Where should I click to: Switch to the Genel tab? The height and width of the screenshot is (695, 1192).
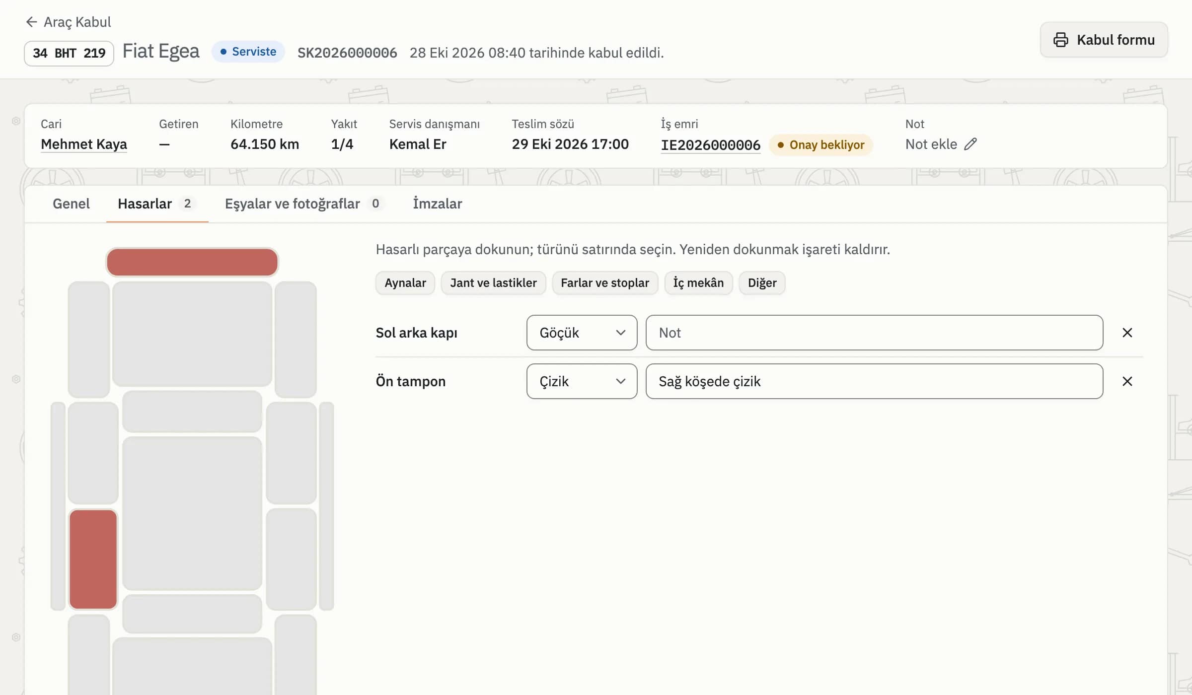coord(71,204)
